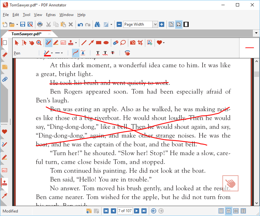Viewport: 260px width, 216px height.
Task: Select the TomSawyer.pdf tab
Action: pyautogui.click(x=27, y=34)
